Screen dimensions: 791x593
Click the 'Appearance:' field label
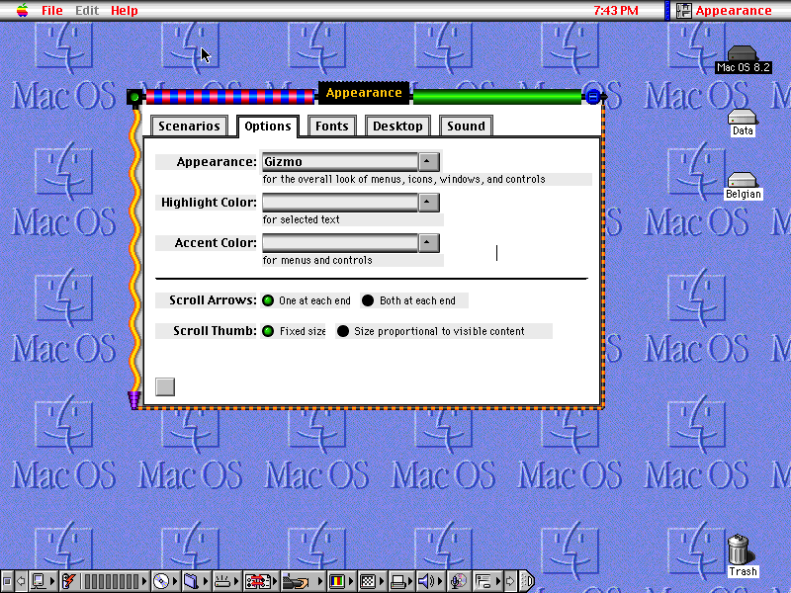217,162
